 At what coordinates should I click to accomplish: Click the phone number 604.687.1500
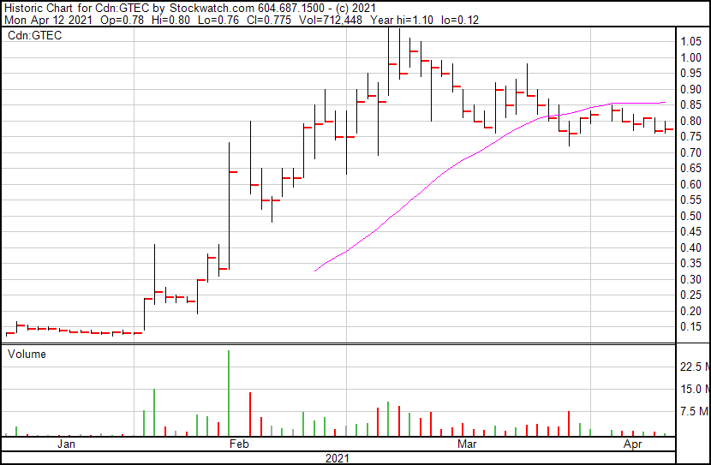tap(291, 9)
